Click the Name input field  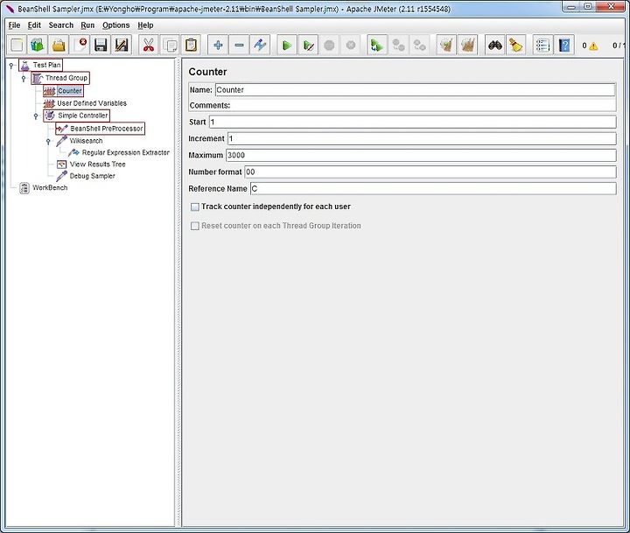point(415,90)
